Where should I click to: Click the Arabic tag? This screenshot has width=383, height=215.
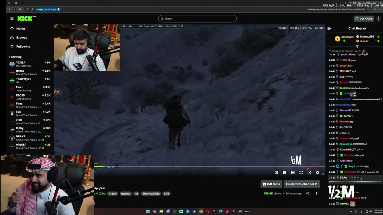click(113, 193)
